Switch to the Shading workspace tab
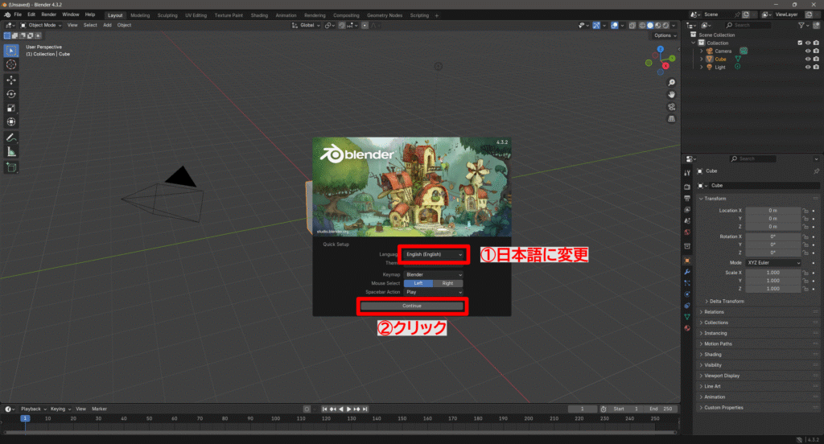Viewport: 824px width, 444px height. coord(259,15)
